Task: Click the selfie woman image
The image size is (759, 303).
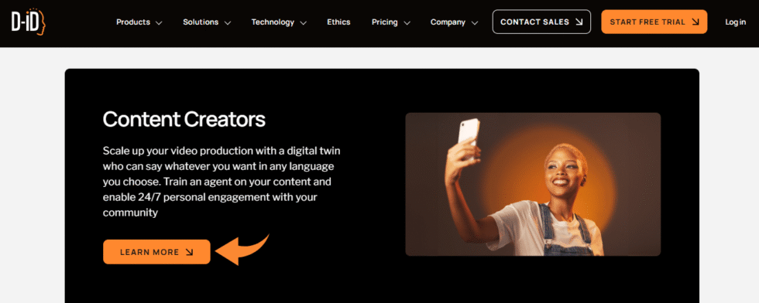Action: (533, 184)
